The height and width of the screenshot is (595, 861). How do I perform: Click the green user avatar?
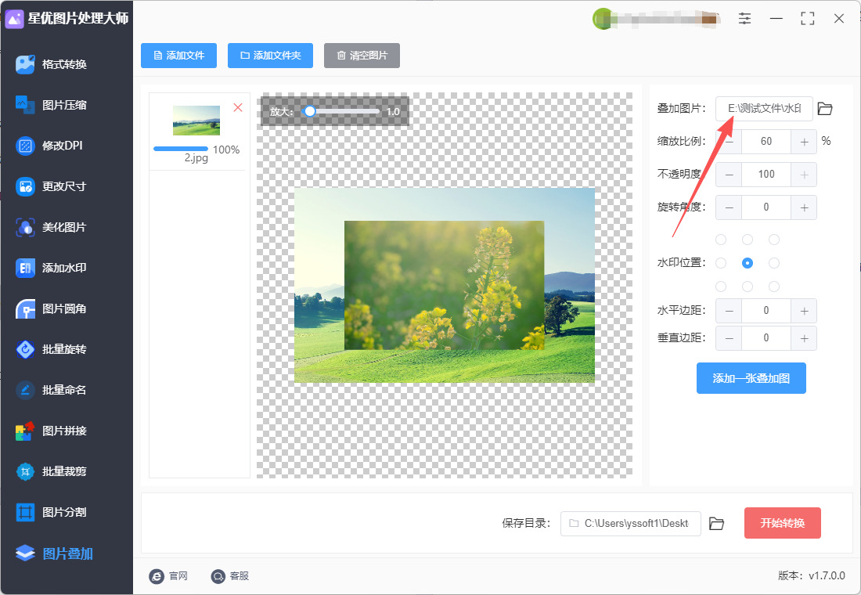603,19
